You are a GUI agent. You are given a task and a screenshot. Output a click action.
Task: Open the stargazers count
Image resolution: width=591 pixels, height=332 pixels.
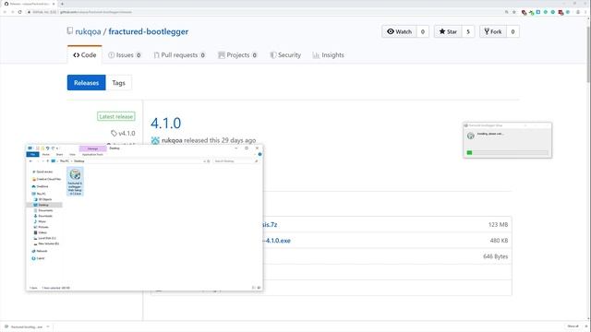click(468, 31)
